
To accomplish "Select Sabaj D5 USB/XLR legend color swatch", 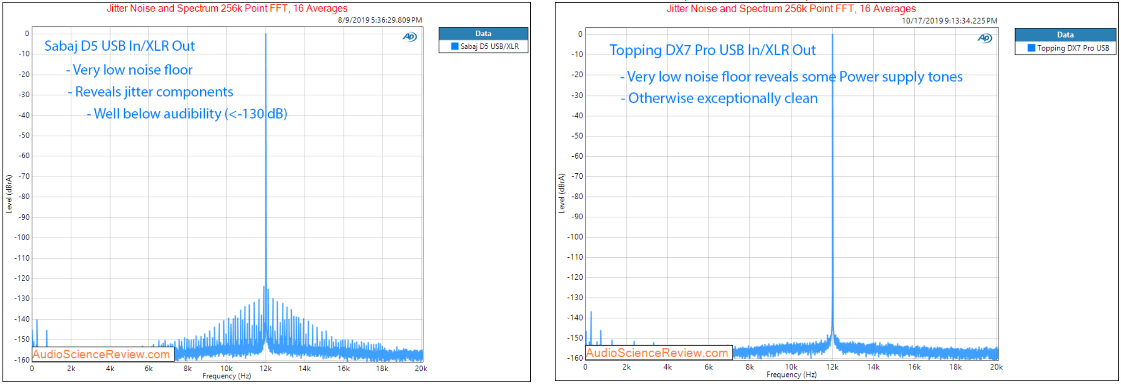I will (x=455, y=46).
